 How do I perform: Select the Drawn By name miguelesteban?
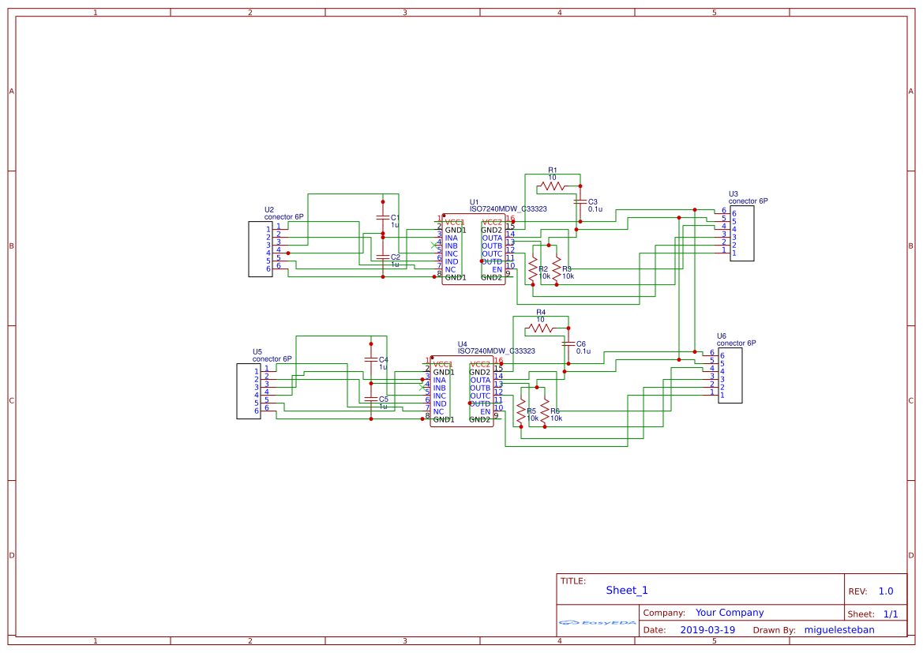pyautogui.click(x=839, y=629)
